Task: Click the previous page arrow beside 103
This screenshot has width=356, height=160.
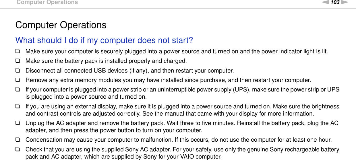Action: 328,3
